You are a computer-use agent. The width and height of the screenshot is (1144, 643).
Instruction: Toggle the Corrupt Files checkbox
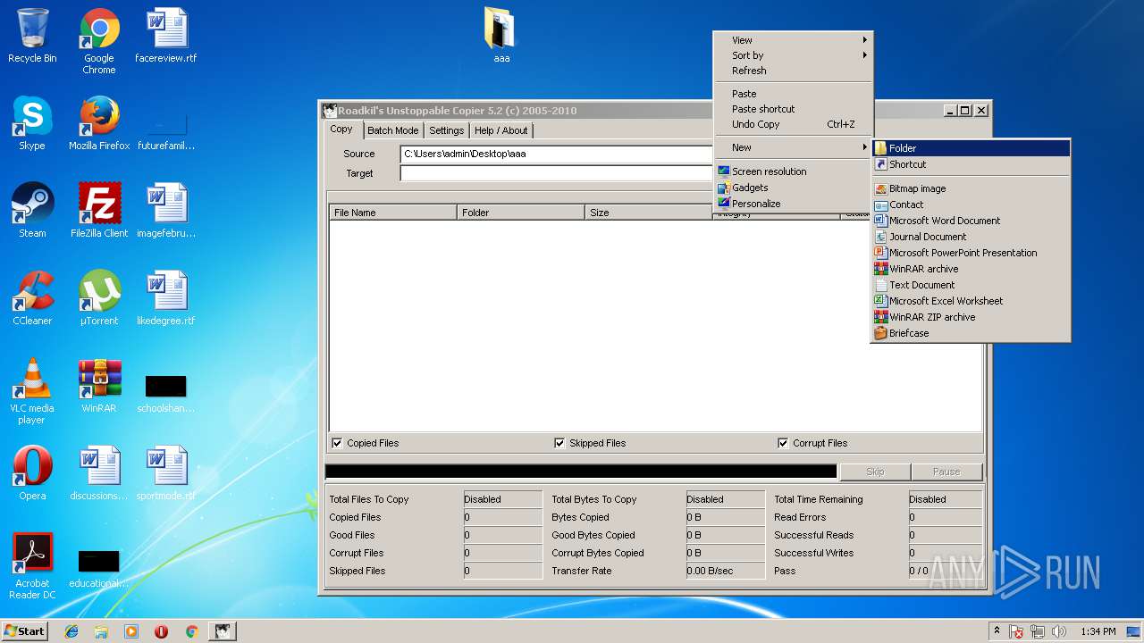click(x=783, y=443)
